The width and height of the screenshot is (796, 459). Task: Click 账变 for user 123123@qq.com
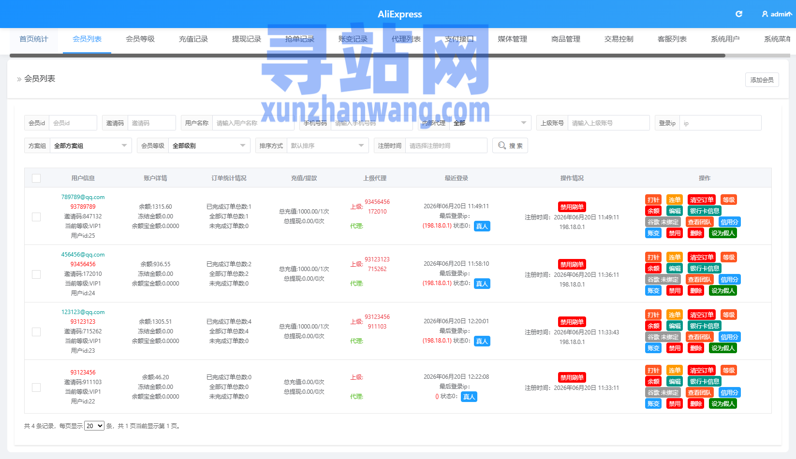tap(653, 348)
